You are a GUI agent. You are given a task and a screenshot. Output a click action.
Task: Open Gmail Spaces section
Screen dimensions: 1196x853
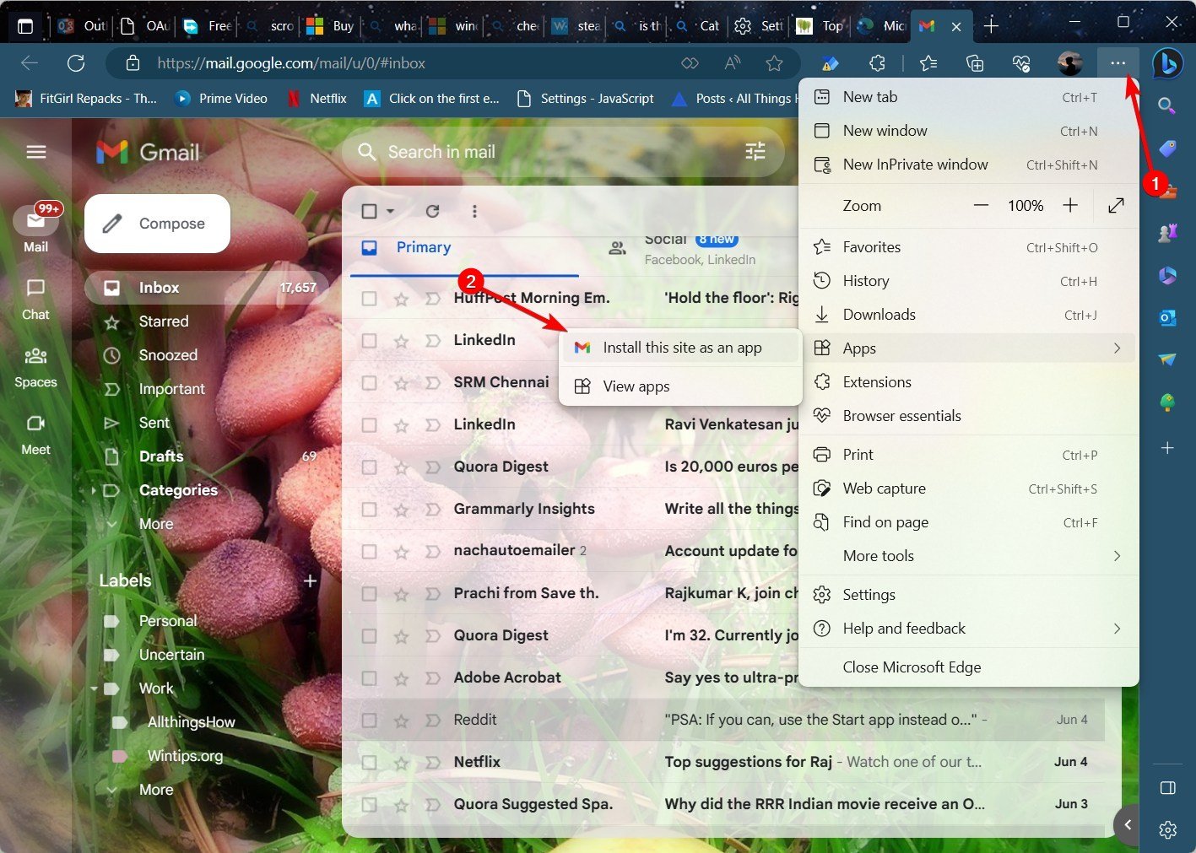click(x=35, y=367)
